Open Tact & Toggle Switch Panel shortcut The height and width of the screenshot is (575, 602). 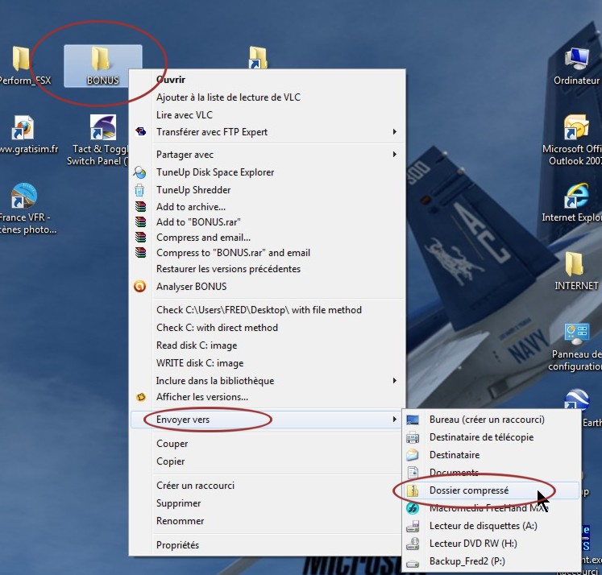click(x=102, y=127)
